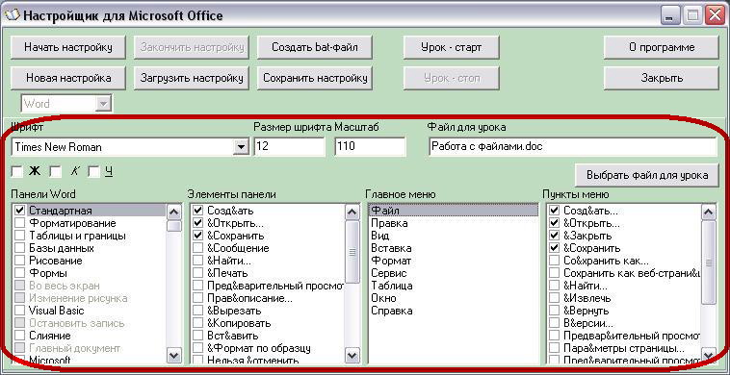Image resolution: width=730 pixels, height=375 pixels.
Task: Expand the Times New Roman font dropdown
Action: tap(241, 147)
